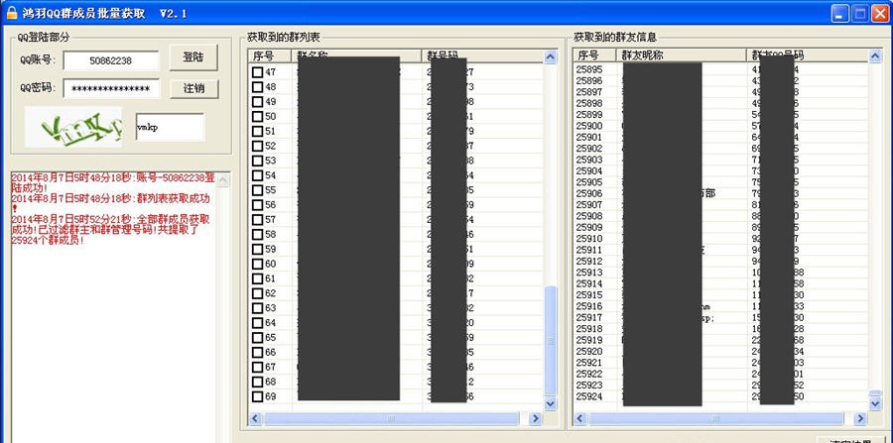Click the 序号 header in group list

(x=270, y=55)
